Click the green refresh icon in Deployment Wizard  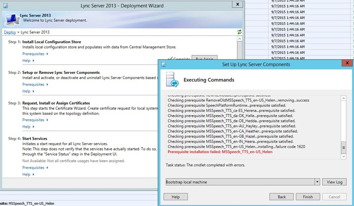239,32
